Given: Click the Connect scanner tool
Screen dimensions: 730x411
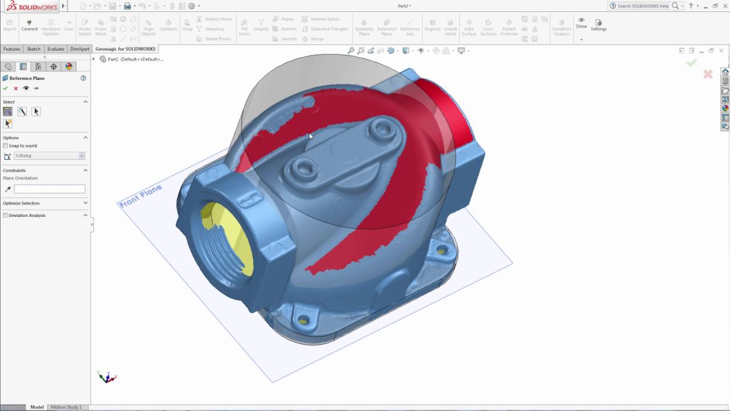Looking at the screenshot, I should tap(29, 25).
